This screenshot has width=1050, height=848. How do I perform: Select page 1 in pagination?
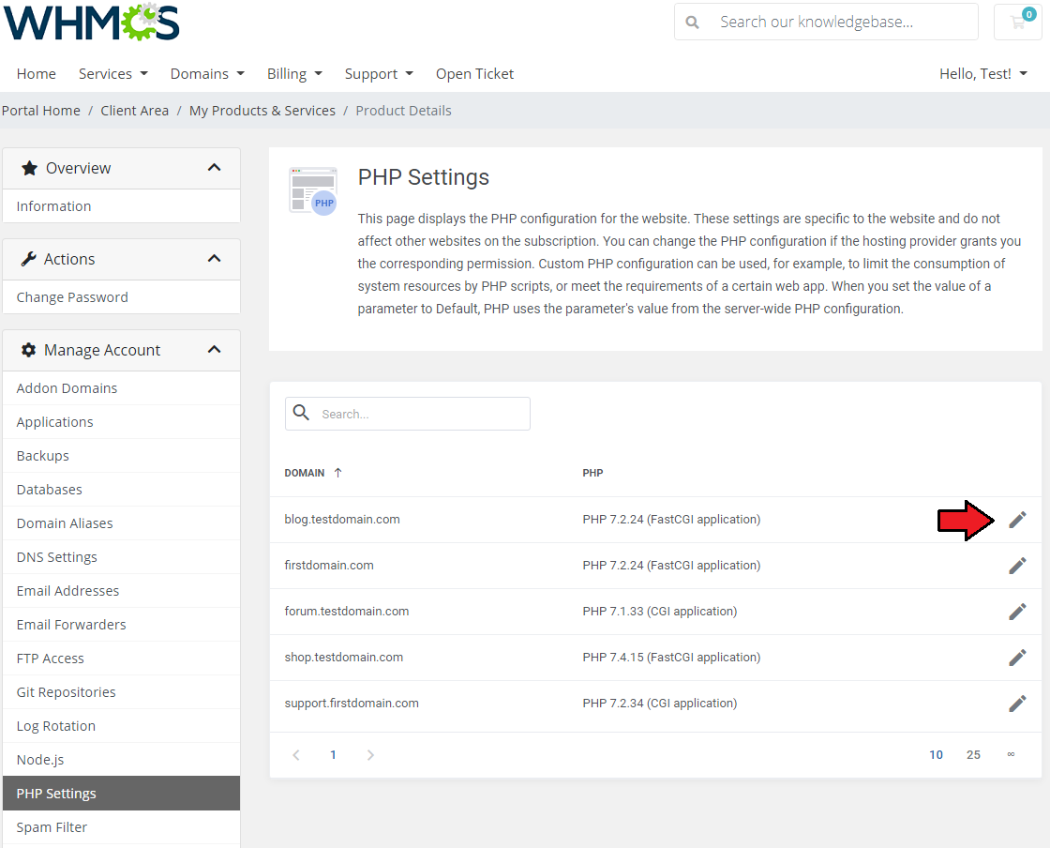(333, 755)
